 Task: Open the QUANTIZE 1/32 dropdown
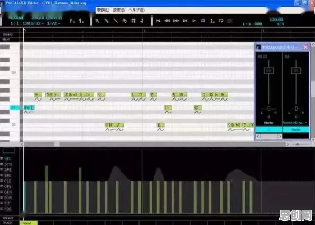tap(53, 23)
